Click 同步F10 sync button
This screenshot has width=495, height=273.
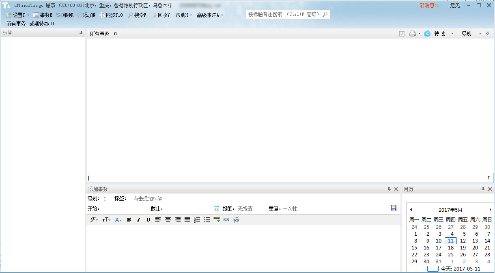[x=111, y=15]
